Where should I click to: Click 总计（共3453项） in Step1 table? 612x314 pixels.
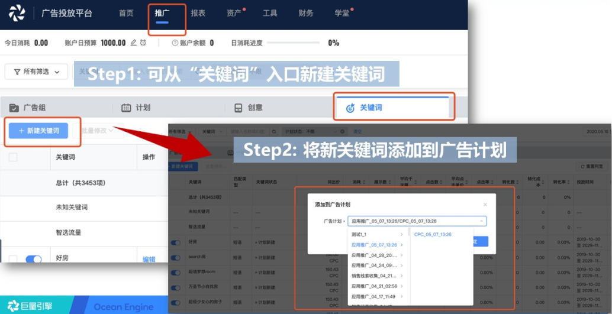pos(81,183)
